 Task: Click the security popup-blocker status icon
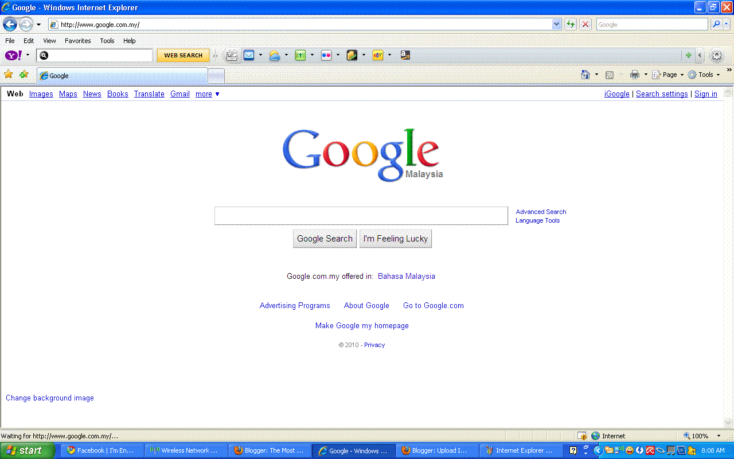pyautogui.click(x=582, y=436)
